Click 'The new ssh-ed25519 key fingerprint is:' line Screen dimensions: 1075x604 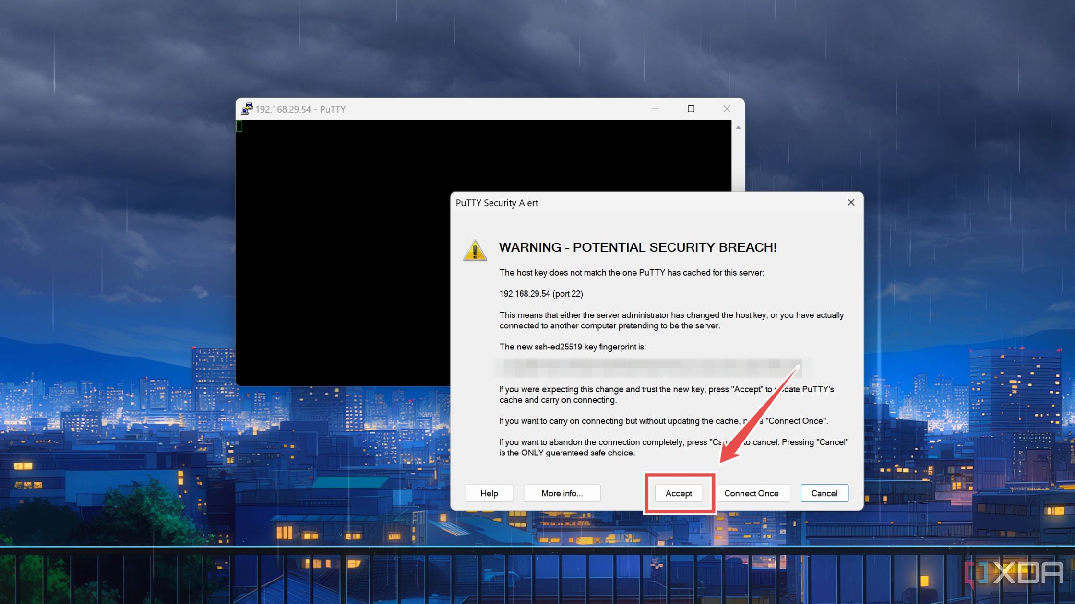[573, 347]
